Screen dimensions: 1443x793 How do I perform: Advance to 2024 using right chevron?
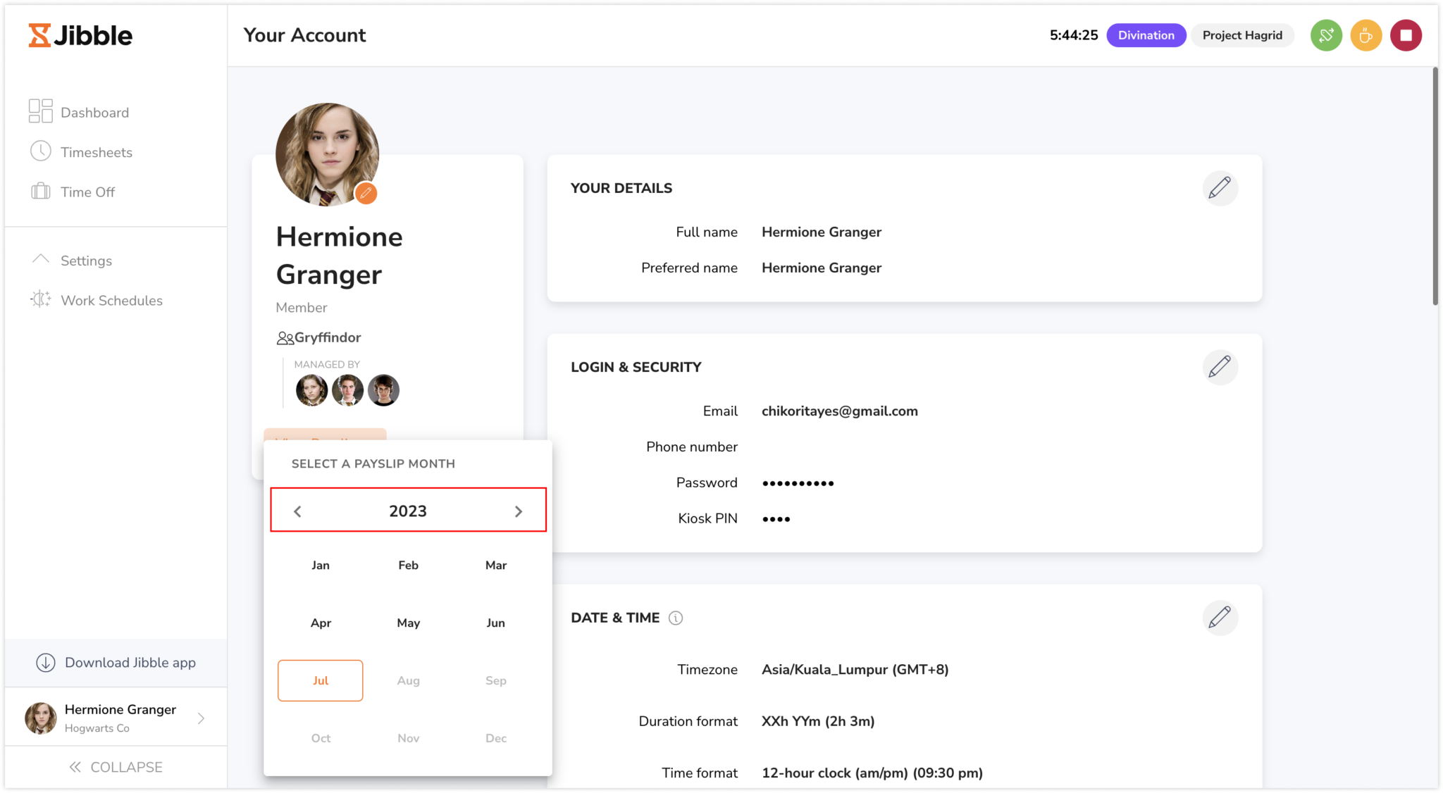pyautogui.click(x=519, y=511)
